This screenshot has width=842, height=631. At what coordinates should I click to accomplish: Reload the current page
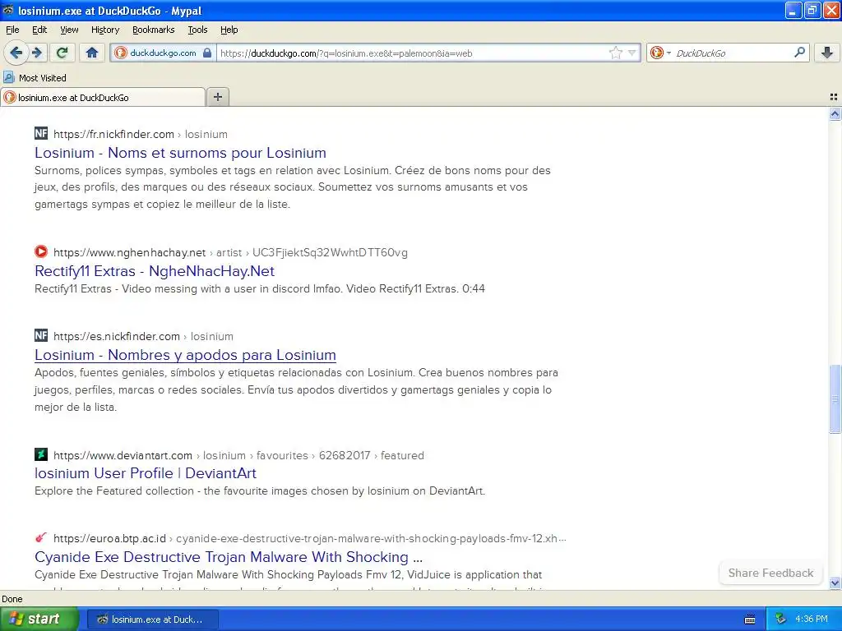tap(62, 53)
